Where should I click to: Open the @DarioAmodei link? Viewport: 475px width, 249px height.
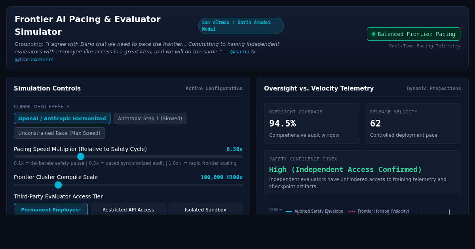coord(34,59)
